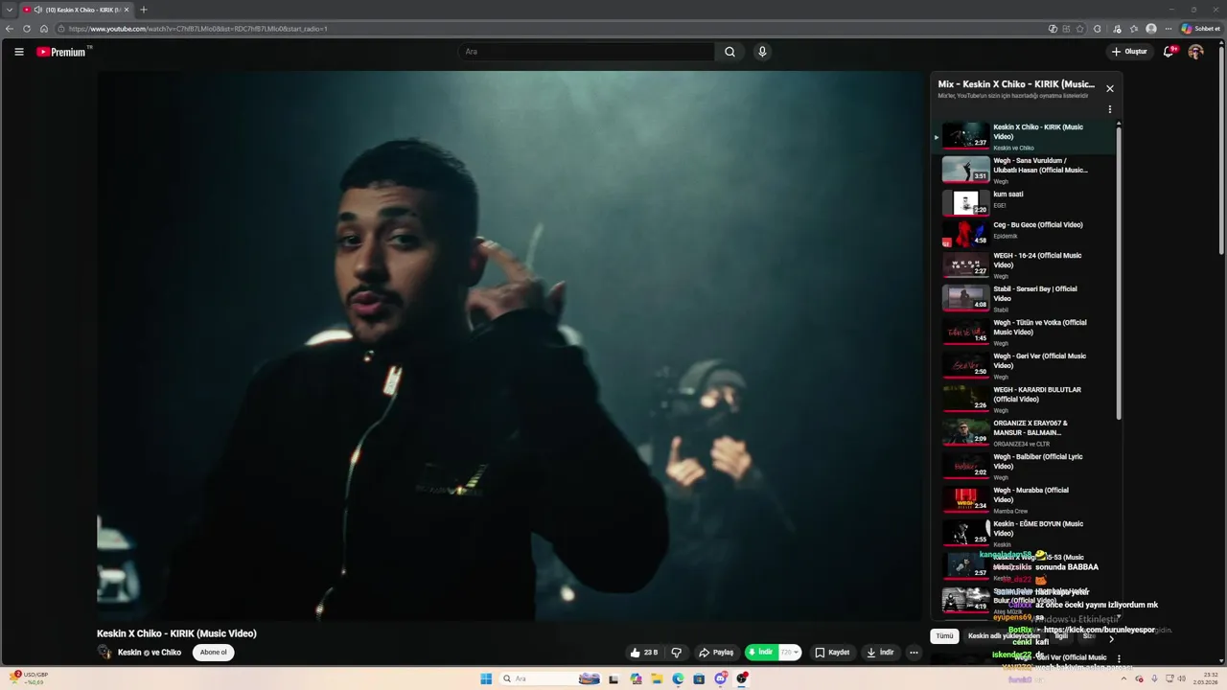Click the browser address bar URL

[197, 29]
